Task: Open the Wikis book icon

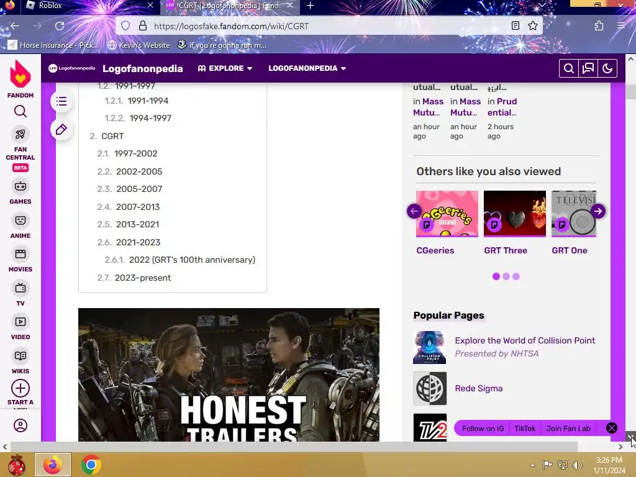Action: click(x=20, y=356)
